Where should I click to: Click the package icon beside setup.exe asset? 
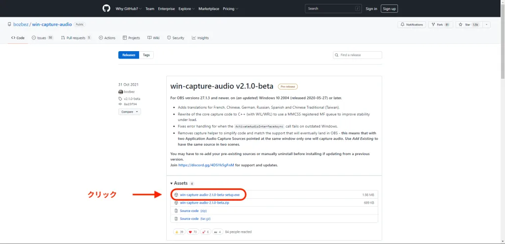point(176,195)
